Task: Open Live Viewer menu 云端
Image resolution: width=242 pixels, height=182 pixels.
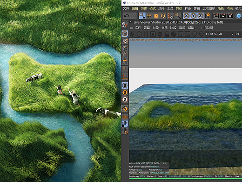Action: tap(147, 28)
